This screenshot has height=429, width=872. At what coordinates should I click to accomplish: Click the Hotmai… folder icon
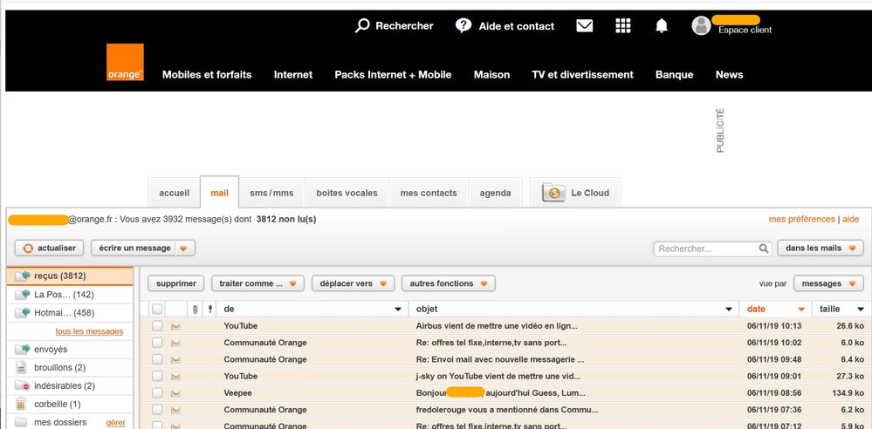tap(22, 313)
